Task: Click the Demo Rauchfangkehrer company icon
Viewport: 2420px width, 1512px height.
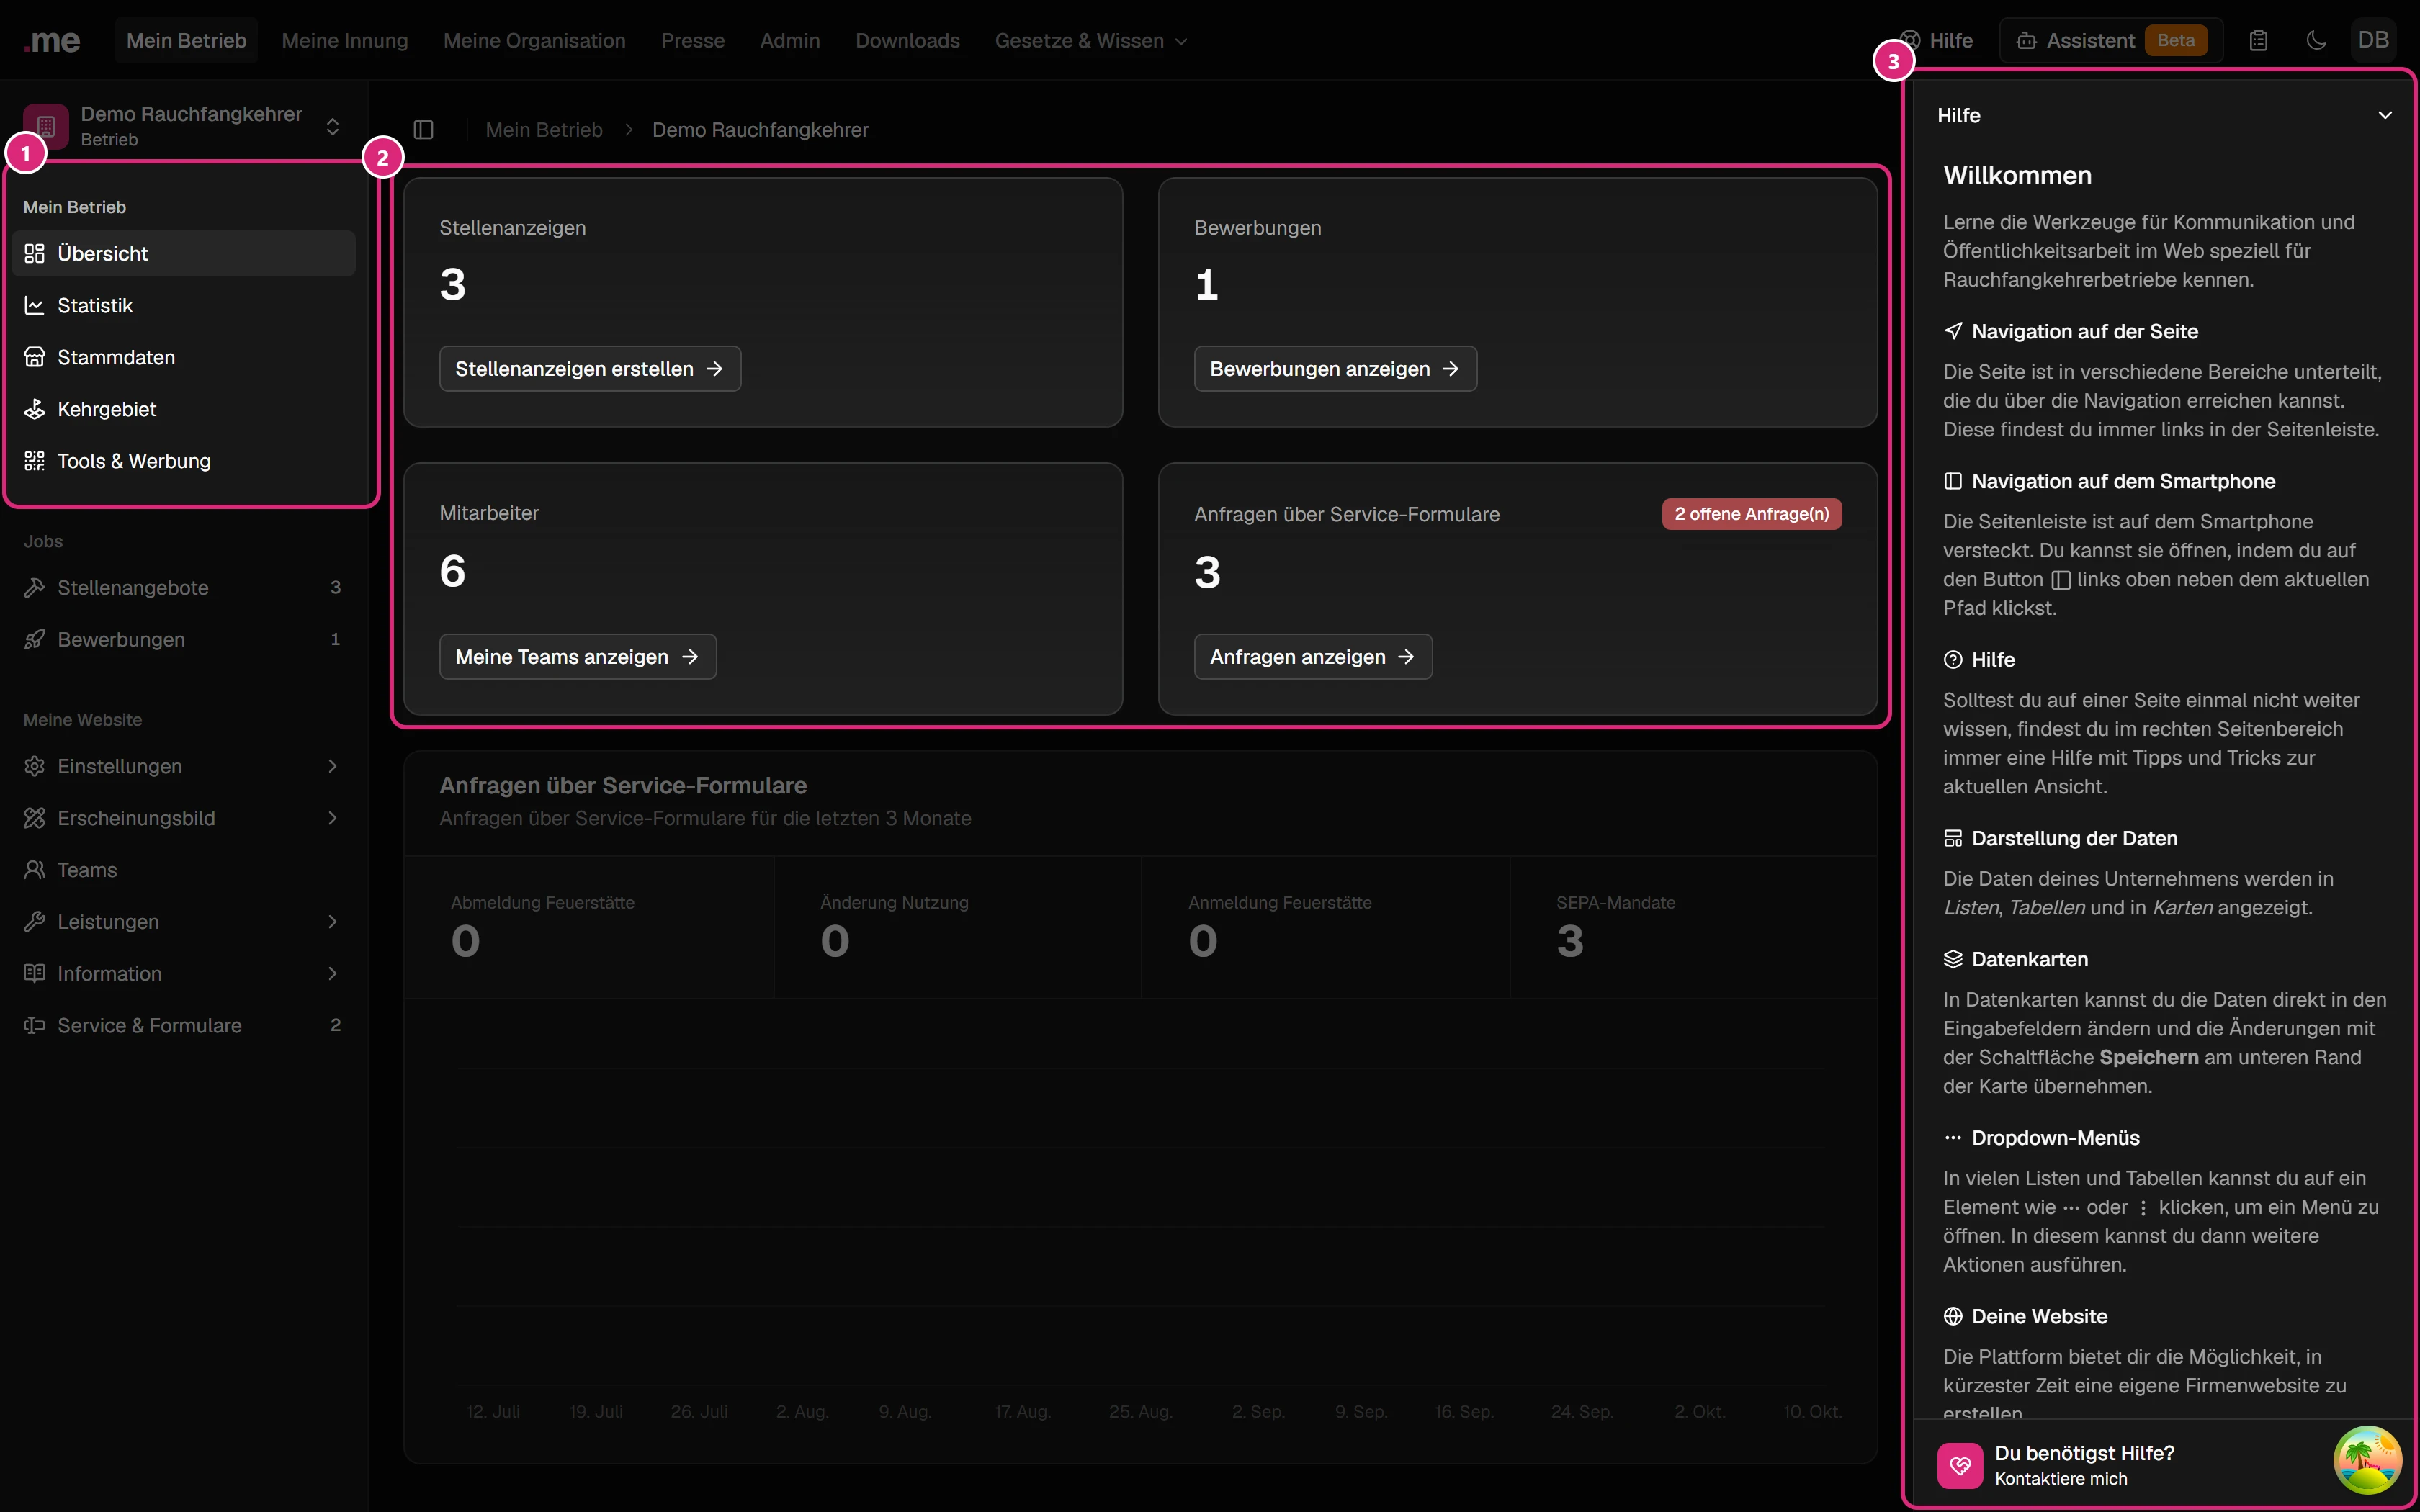Action: click(46, 126)
